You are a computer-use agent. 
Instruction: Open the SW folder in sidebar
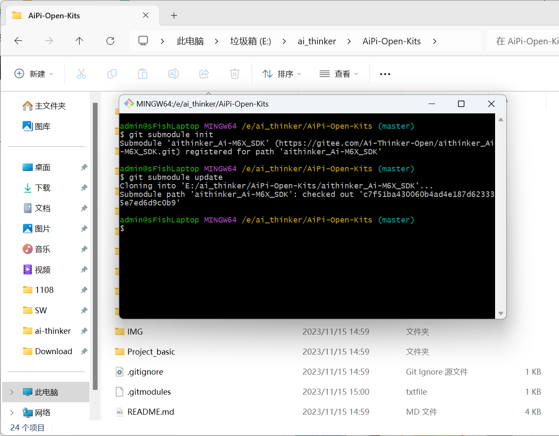pyautogui.click(x=35, y=310)
